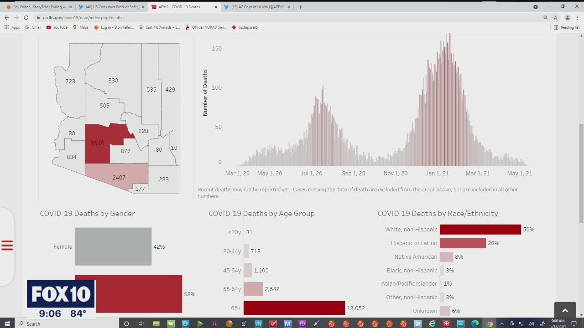Open a new browser tab
The height and width of the screenshot is (328, 584).
click(300, 7)
